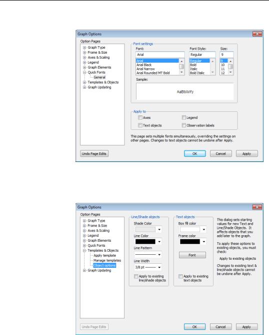
Task: Open the Line Width 3/8 pt dropdown
Action: [x=159, y=267]
